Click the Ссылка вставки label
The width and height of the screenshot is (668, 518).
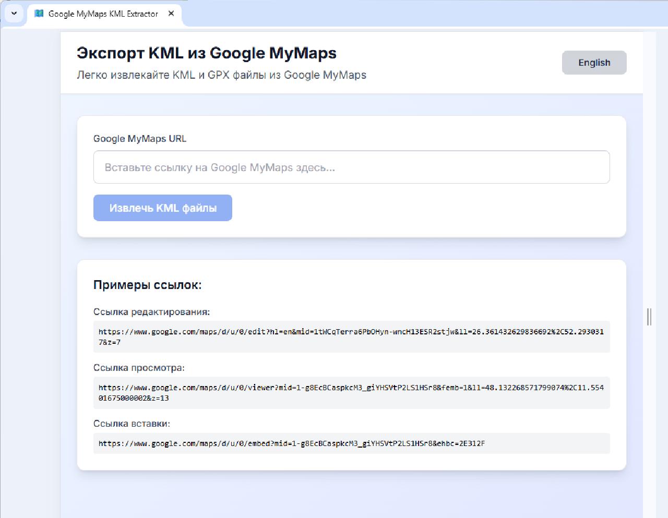(132, 424)
